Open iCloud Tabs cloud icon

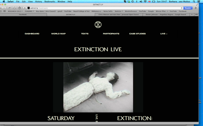tap(15, 8)
